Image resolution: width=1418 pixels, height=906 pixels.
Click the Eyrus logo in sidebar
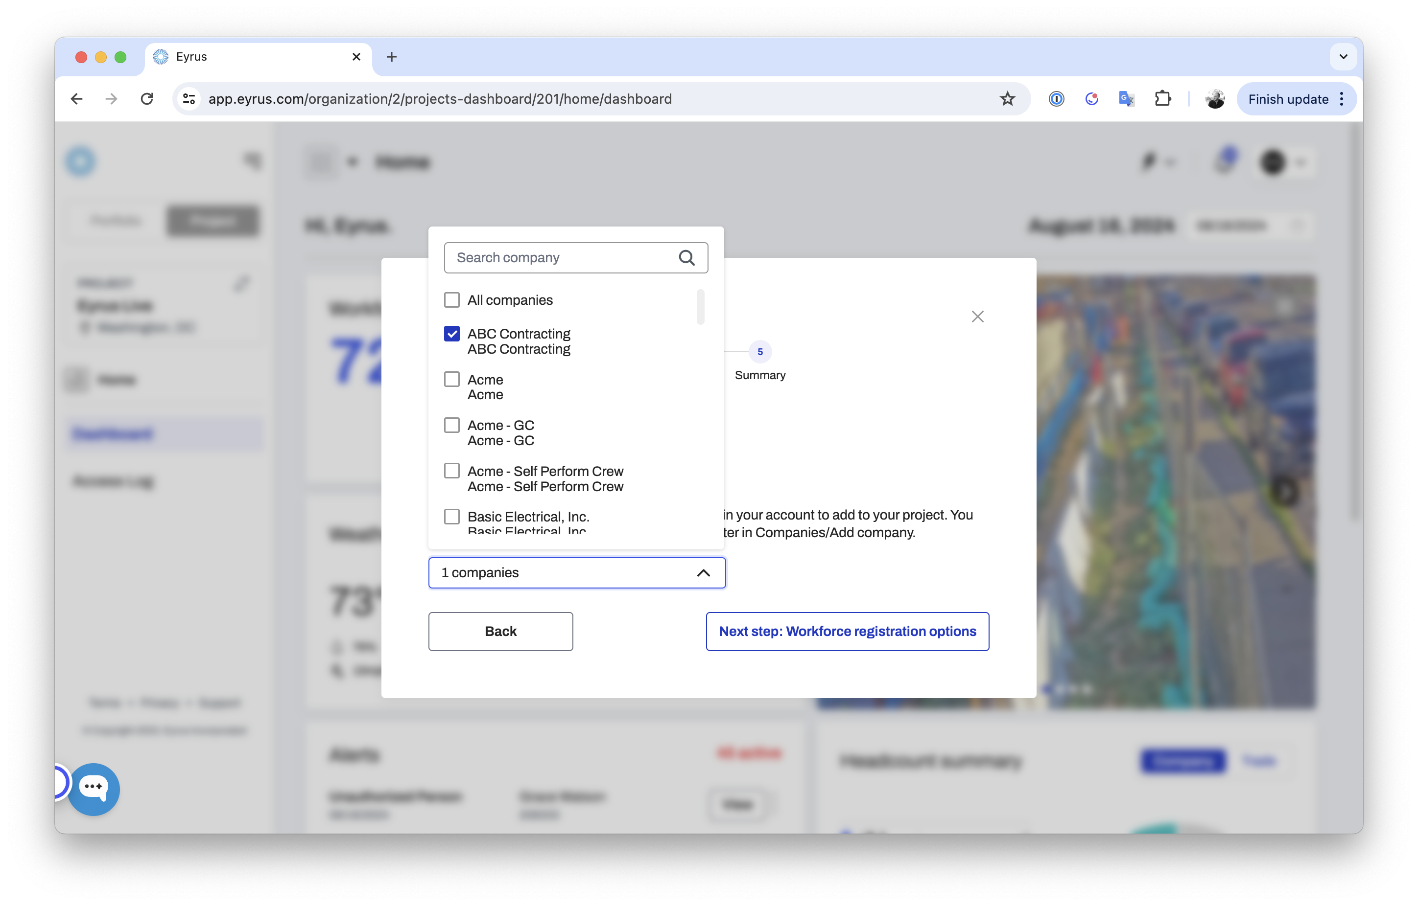point(81,161)
